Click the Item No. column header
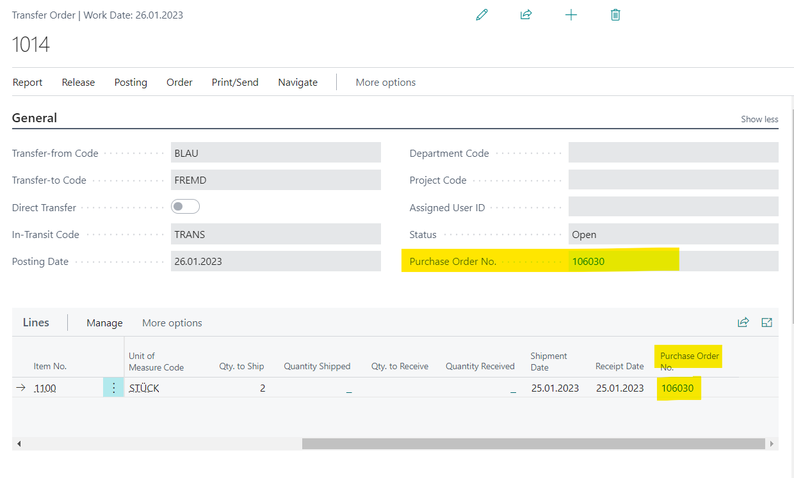 coord(50,366)
